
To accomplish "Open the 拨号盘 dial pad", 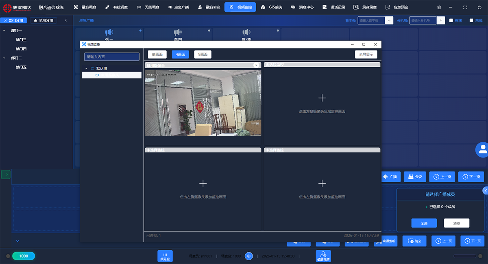I will point(165,256).
